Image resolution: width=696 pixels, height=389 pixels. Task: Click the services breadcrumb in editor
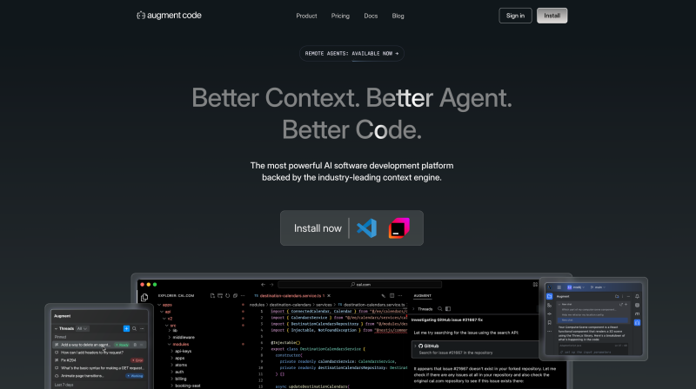(x=324, y=305)
